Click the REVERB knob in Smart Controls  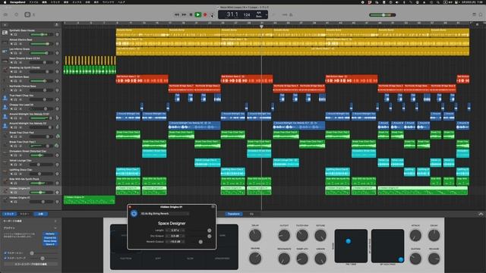click(x=255, y=259)
